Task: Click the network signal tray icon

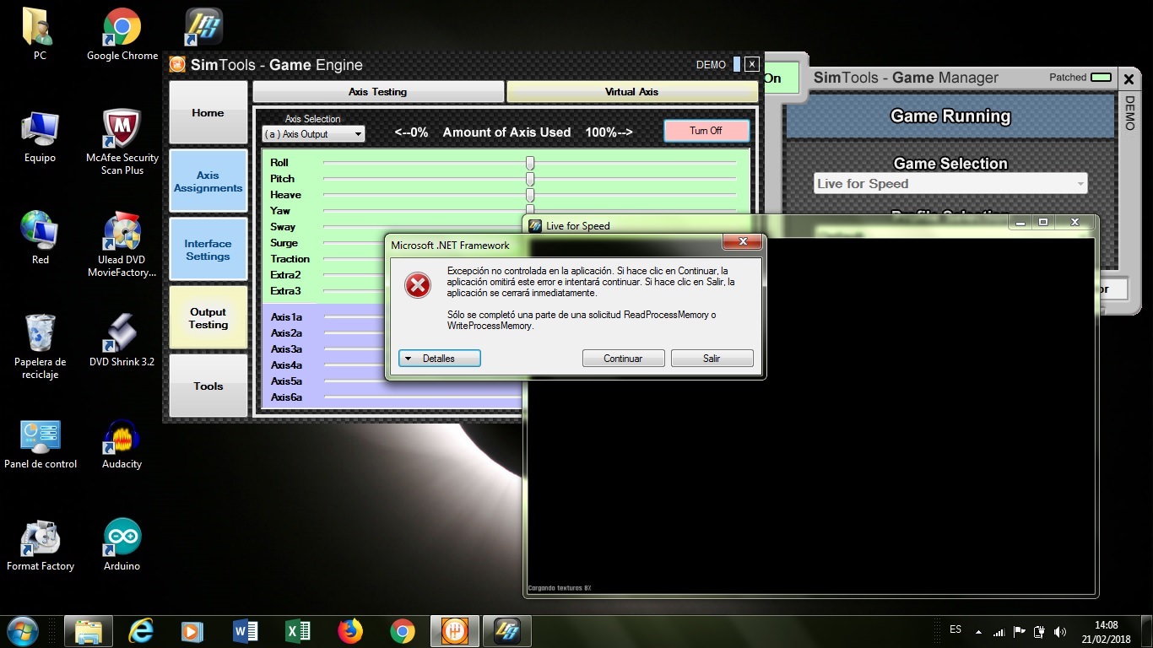Action: (999, 631)
